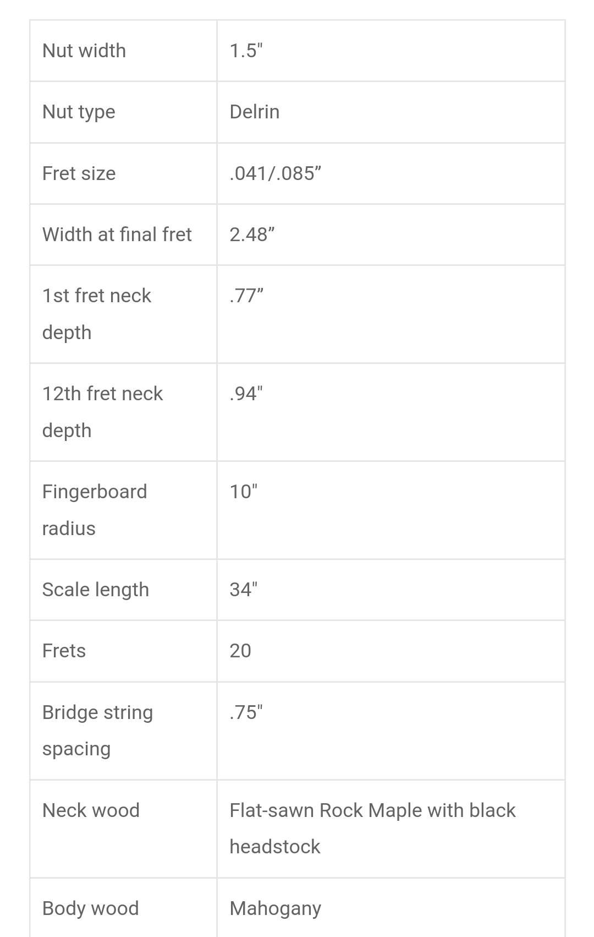The image size is (594, 937).
Task: Click the Width at final fret label
Action: point(117,235)
